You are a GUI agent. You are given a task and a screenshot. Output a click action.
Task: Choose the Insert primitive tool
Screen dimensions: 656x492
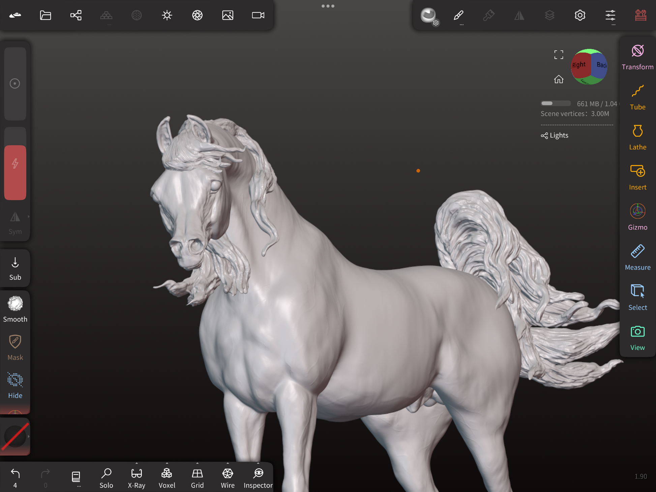637,177
